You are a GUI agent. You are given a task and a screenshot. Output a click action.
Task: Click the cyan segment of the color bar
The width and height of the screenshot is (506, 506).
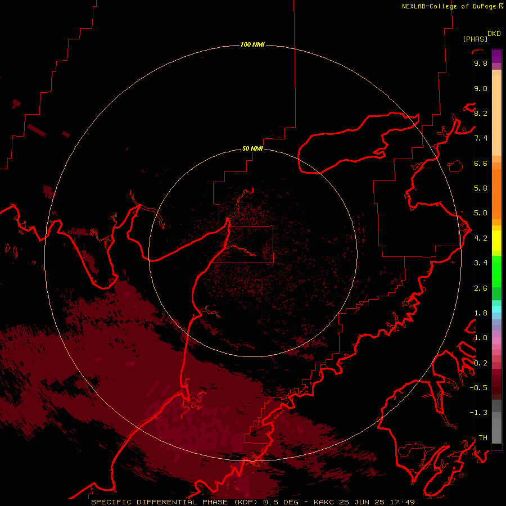coord(496,309)
